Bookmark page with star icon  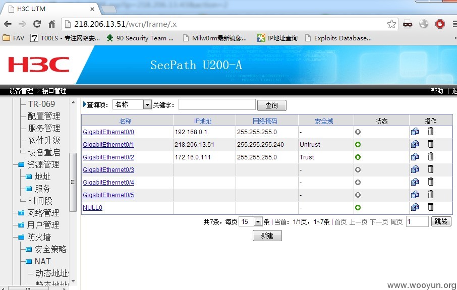coord(391,24)
